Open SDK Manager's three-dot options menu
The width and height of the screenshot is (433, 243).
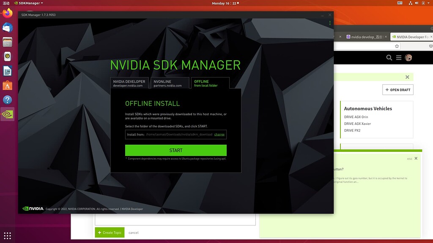tap(330, 23)
